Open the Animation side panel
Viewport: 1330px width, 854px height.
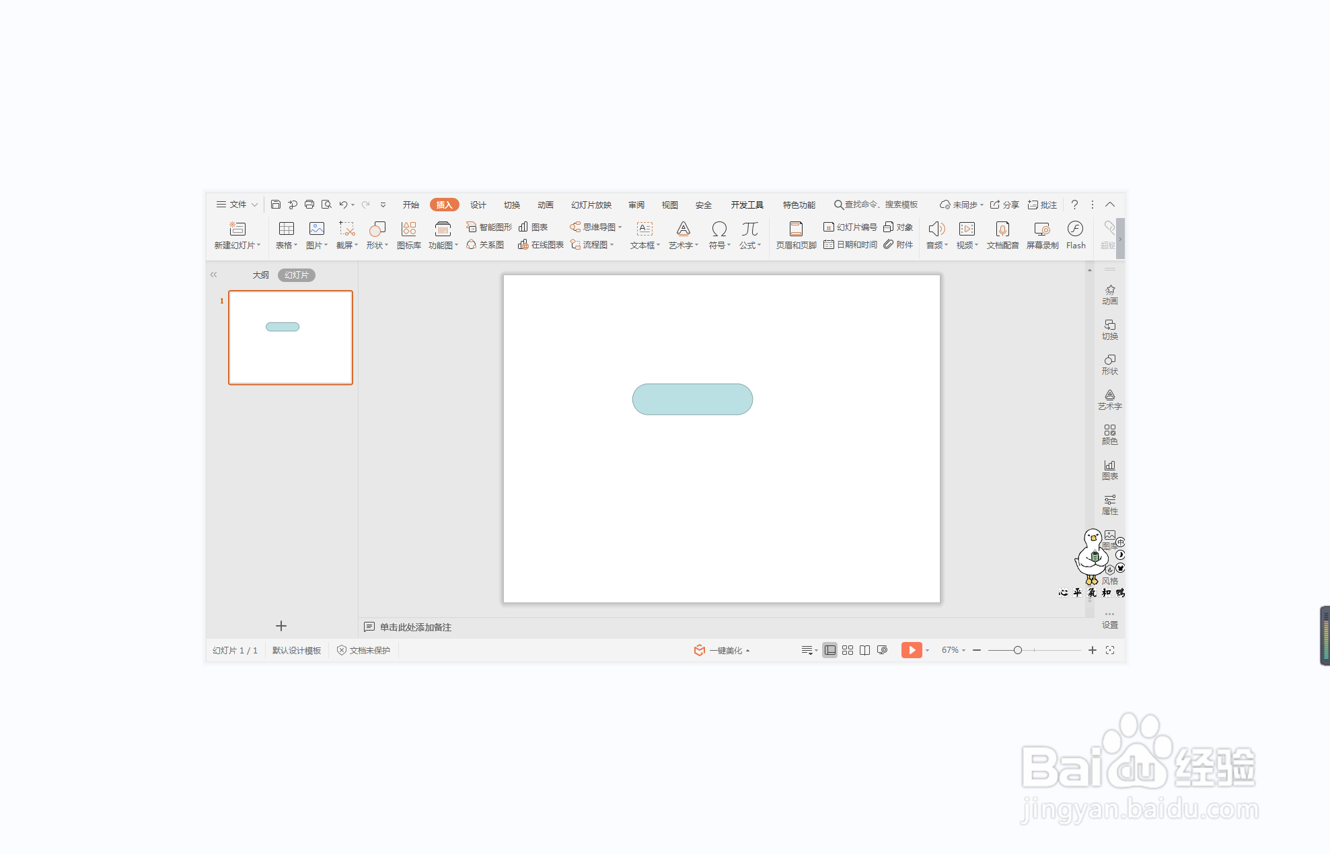[1110, 295]
